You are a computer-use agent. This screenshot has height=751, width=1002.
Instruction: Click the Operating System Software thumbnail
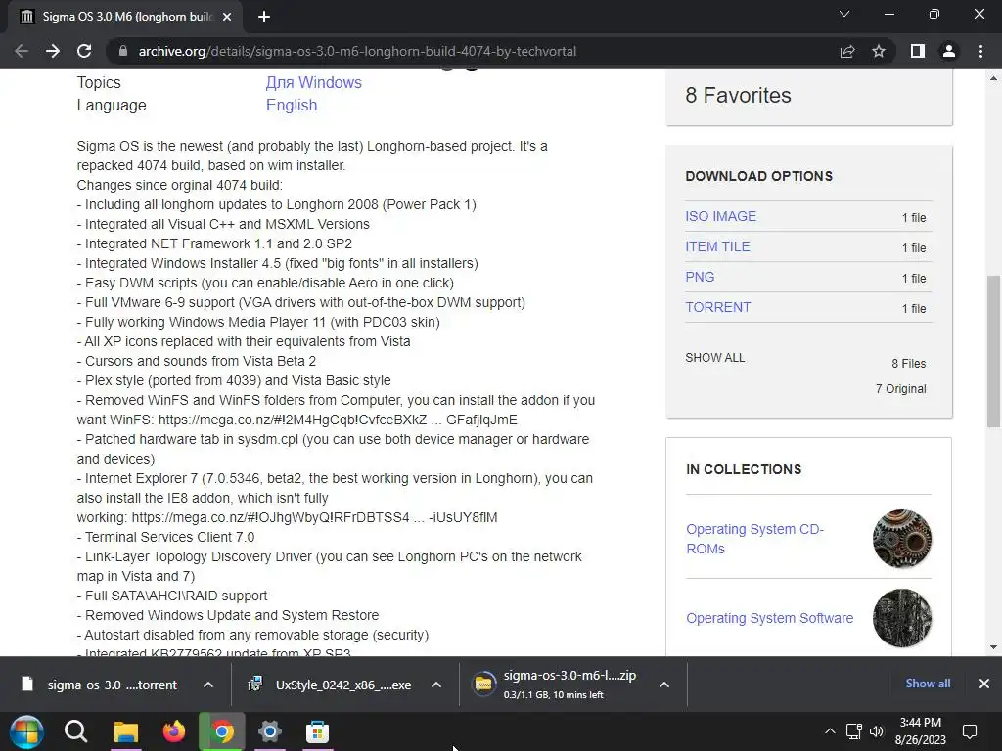point(901,618)
